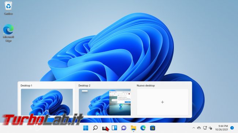Click the Task View taskbar button

click(x=105, y=128)
